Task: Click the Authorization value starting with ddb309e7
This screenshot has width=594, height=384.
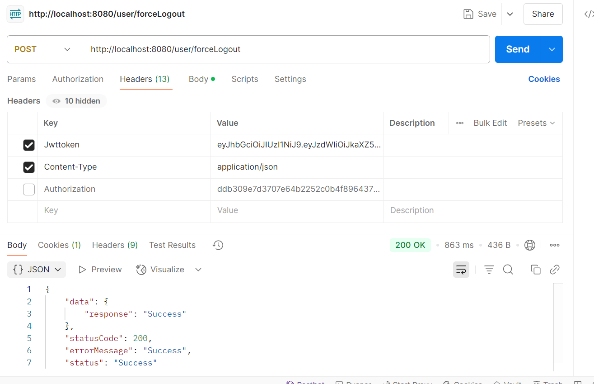Action: click(x=297, y=189)
